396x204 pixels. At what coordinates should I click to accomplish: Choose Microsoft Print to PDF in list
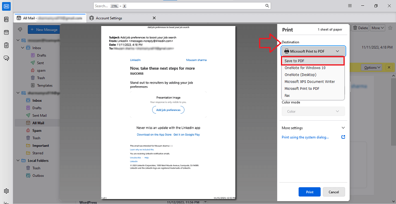click(x=313, y=89)
